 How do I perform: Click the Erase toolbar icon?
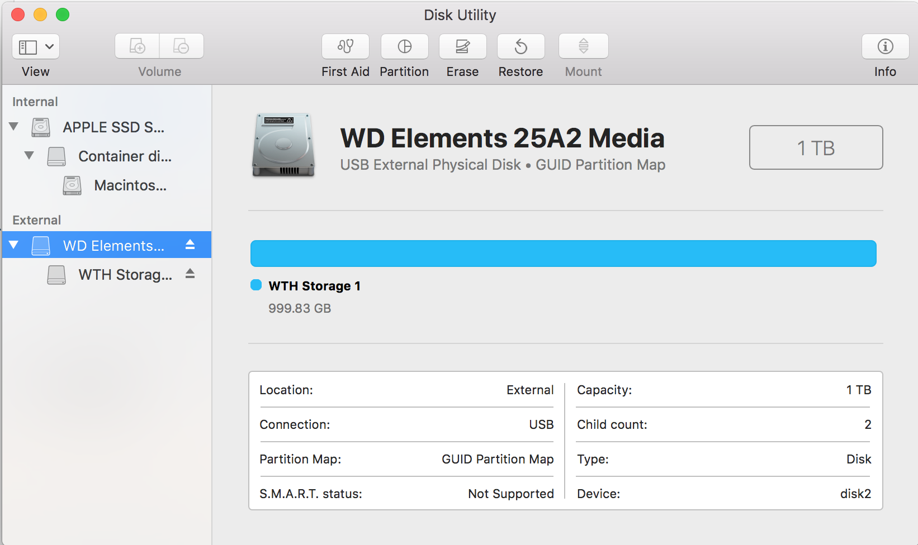462,46
